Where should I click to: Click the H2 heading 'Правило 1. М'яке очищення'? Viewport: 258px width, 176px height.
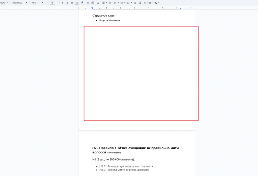[136, 150]
